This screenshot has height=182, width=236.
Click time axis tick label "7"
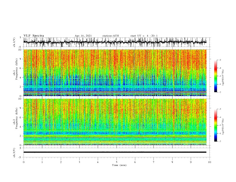154,162
